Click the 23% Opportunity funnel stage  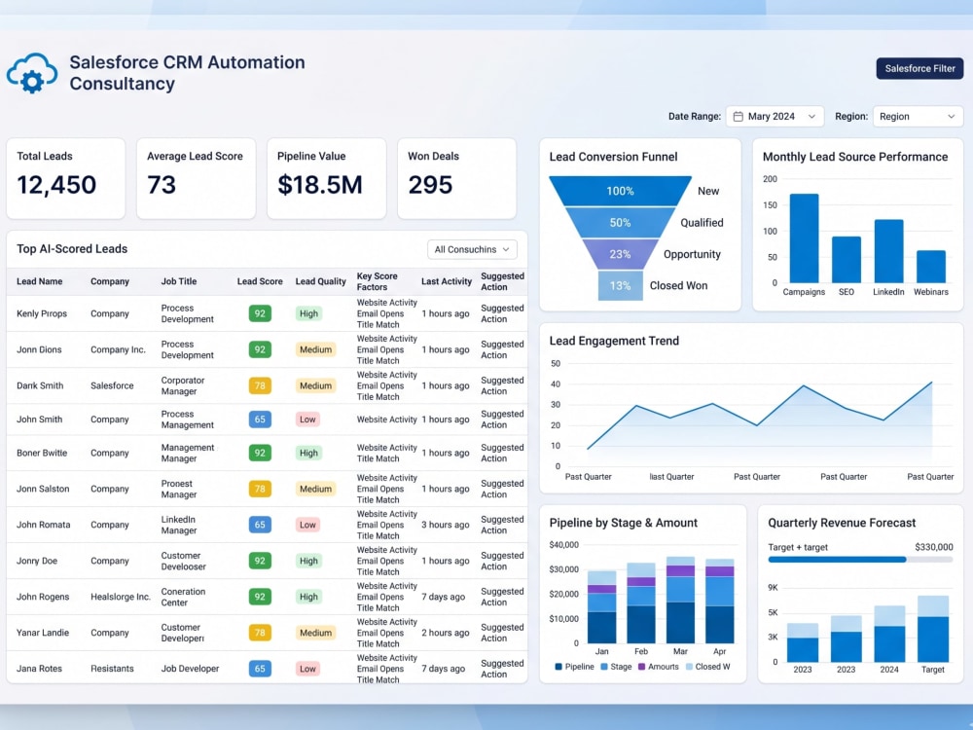tap(620, 254)
